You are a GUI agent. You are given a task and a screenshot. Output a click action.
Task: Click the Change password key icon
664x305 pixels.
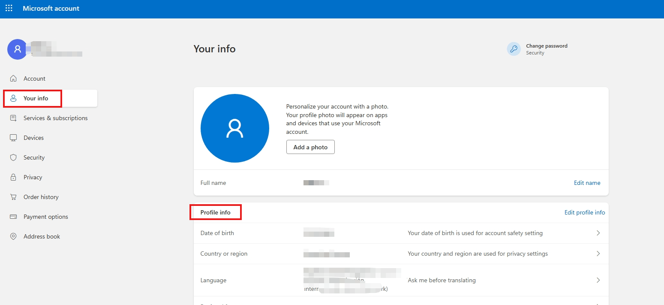tap(514, 49)
